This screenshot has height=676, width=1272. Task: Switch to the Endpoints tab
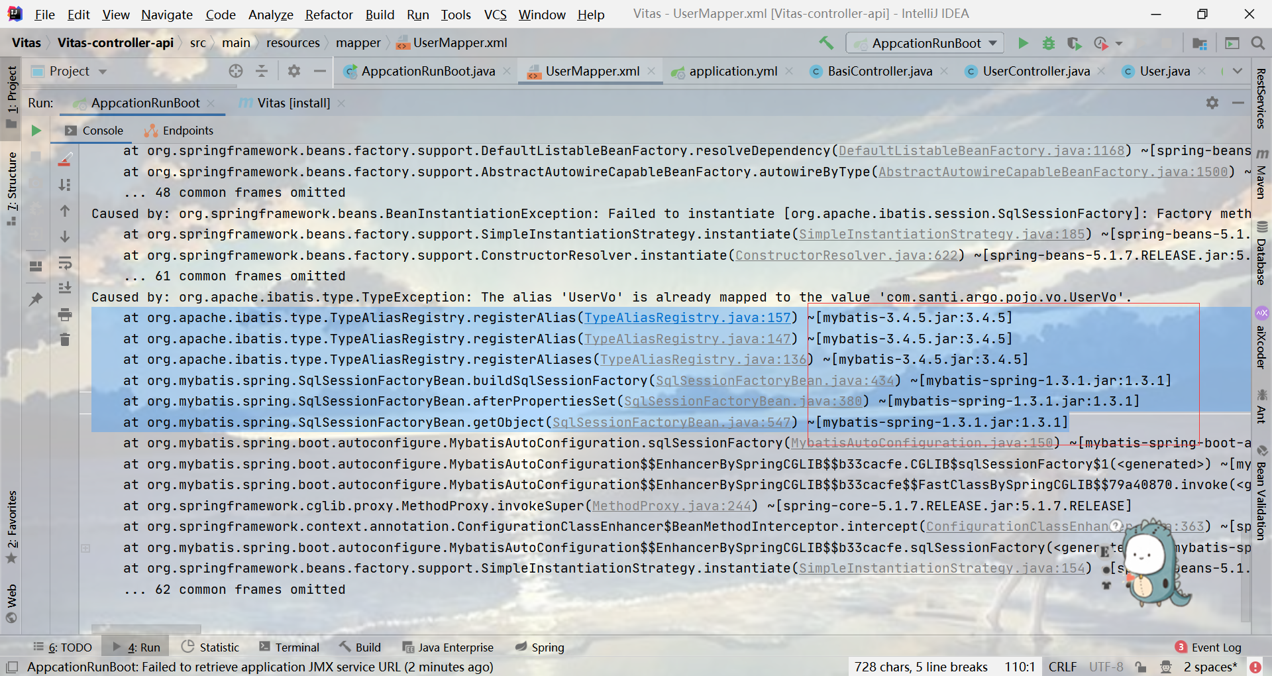tap(179, 131)
